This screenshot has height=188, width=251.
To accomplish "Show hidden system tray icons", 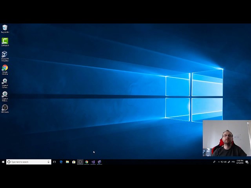I will 219,162.
